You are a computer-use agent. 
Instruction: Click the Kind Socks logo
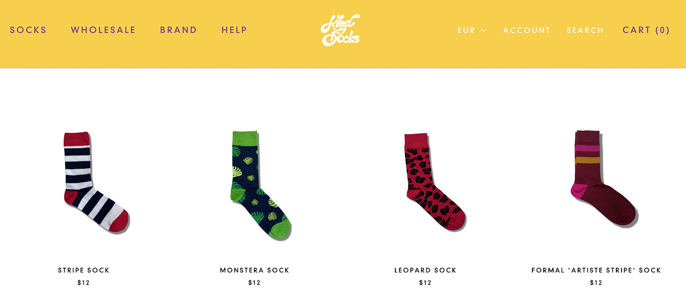tap(340, 30)
